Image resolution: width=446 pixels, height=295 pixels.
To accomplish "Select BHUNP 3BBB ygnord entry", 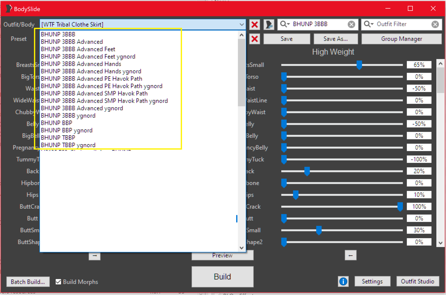I will 68,116.
